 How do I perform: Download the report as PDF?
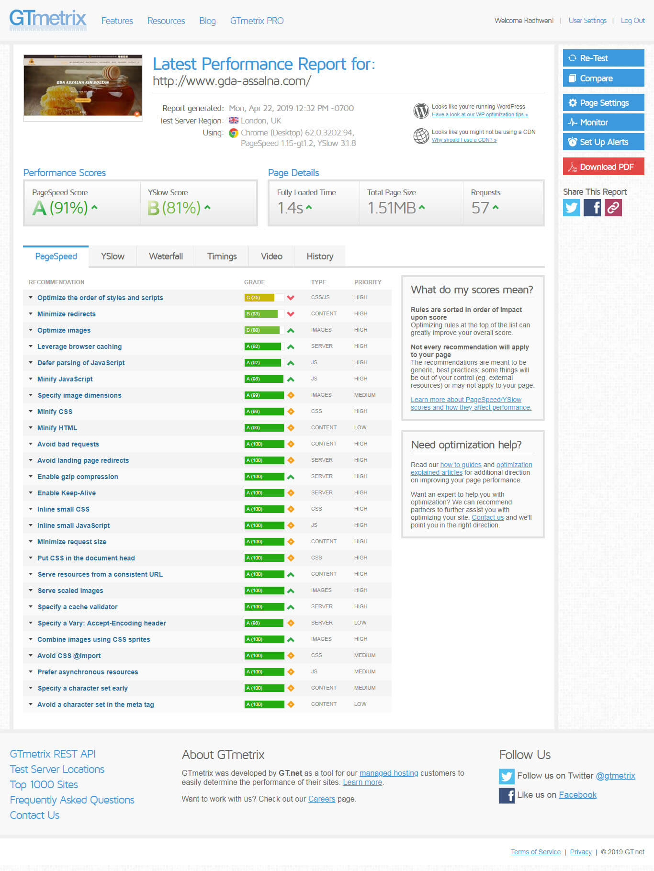[603, 167]
